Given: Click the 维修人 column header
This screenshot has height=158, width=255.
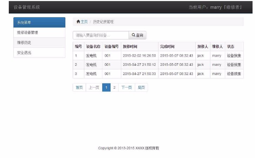Looking at the screenshot, I should pos(217,46).
